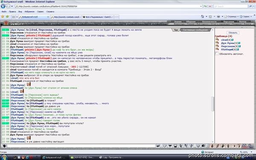Viewport: 256px width, 160px height.
Task: Click the chat scrollbar thumb
Action: pyautogui.click(x=212, y=104)
